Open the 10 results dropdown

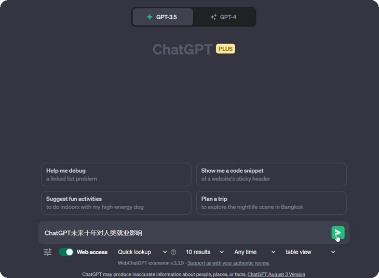[x=205, y=252]
